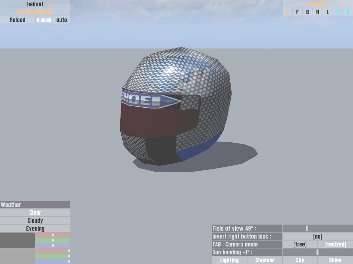This screenshot has width=353, height=264.
Task: Click the Screen header label
Action: (317, 4)
